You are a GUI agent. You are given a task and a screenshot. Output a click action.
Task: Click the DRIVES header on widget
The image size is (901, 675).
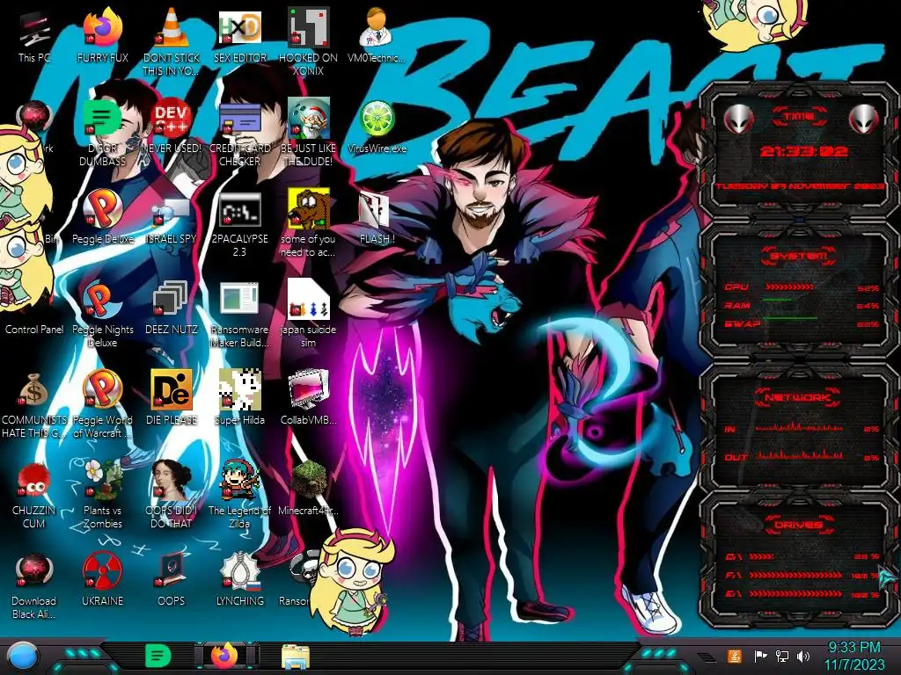(x=799, y=525)
